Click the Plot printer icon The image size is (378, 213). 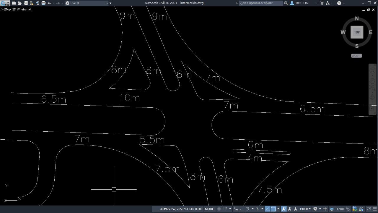click(x=43, y=3)
